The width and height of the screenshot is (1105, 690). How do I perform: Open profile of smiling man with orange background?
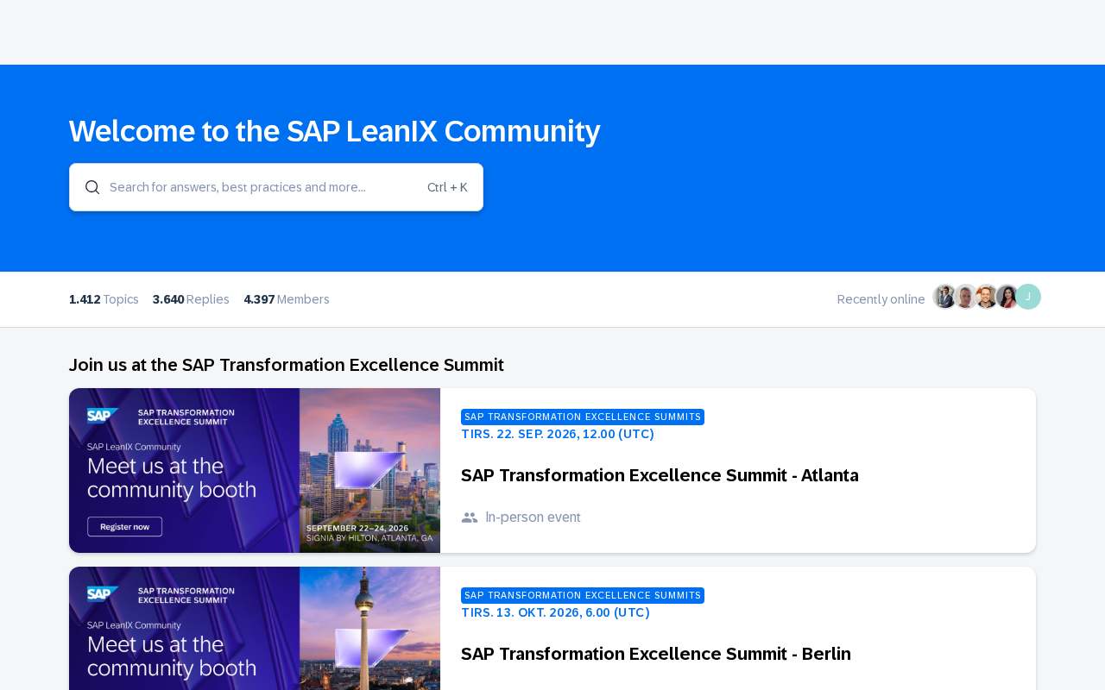pos(986,297)
